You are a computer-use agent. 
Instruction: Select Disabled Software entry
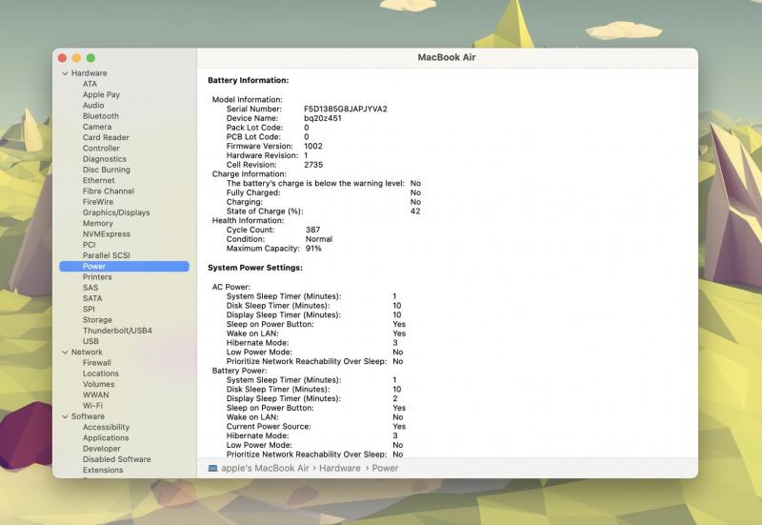(x=116, y=459)
